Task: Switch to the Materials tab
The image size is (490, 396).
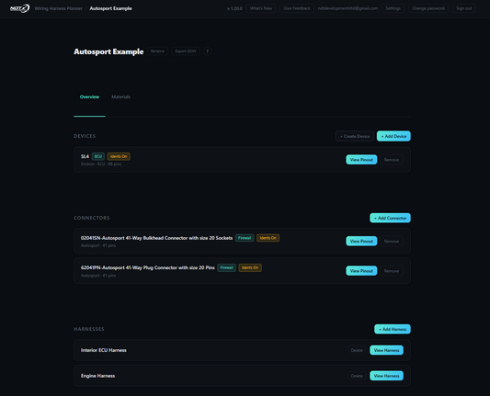Action: click(x=121, y=96)
